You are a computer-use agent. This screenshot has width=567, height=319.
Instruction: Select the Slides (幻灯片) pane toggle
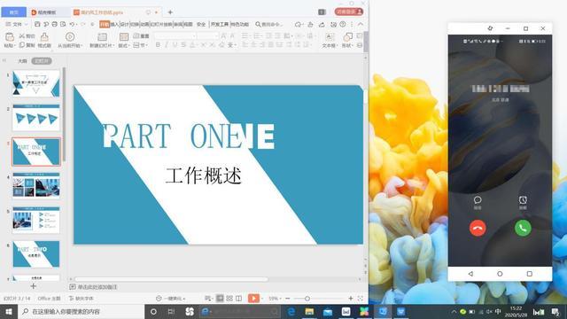click(x=42, y=61)
